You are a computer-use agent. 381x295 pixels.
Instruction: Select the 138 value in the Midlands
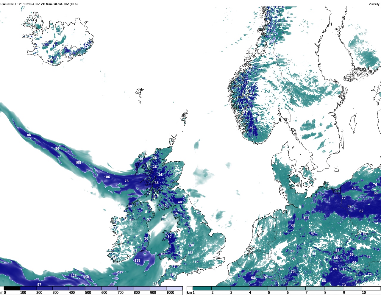[x=191, y=245]
